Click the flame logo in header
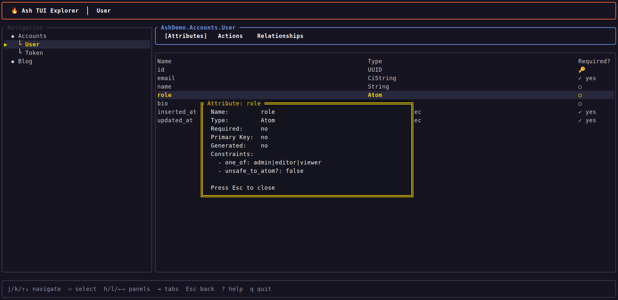Screen dimensions: 618x300 click(14, 11)
